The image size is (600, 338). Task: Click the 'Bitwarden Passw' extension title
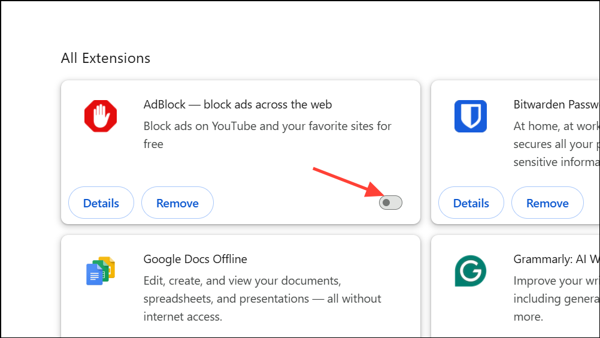coord(556,104)
